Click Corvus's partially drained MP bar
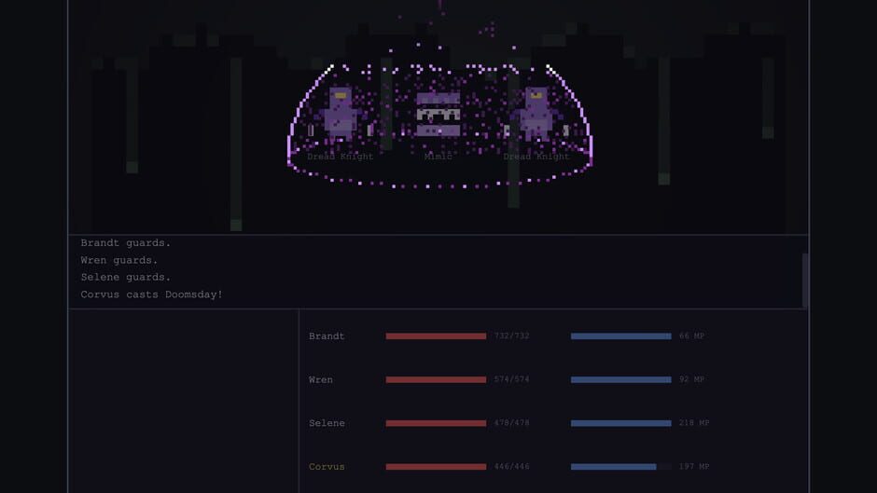Image resolution: width=877 pixels, height=493 pixels. pyautogui.click(x=620, y=467)
